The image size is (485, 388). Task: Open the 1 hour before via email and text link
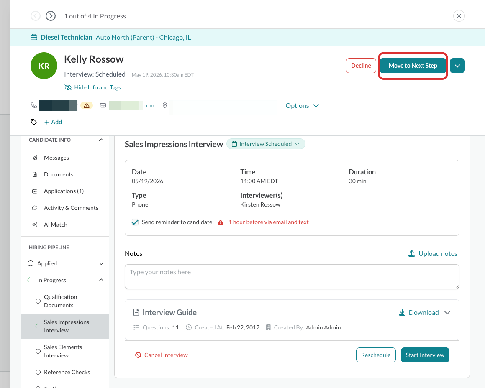(269, 222)
